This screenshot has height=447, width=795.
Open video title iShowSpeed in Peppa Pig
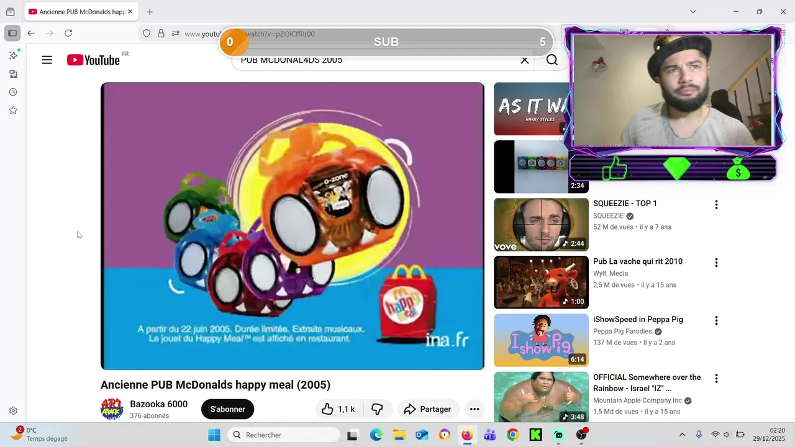click(x=638, y=320)
